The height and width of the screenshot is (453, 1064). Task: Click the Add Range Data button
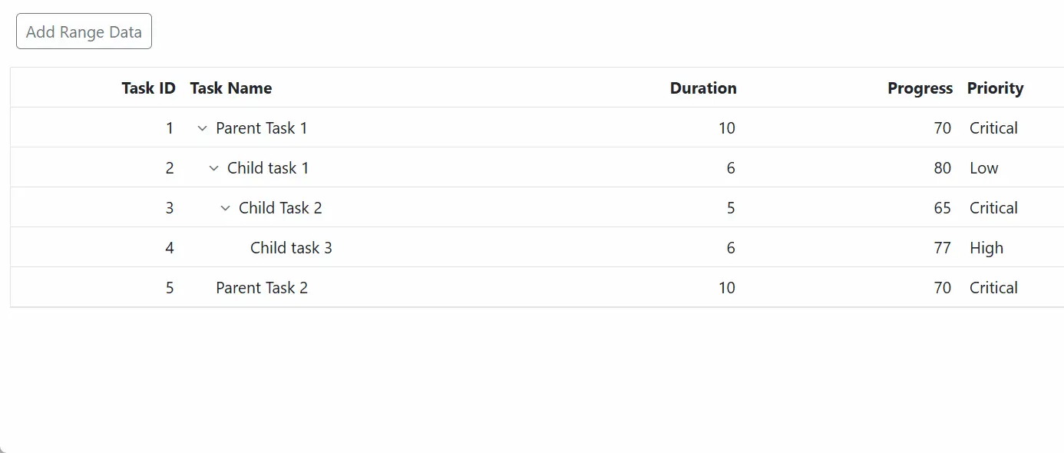[83, 31]
